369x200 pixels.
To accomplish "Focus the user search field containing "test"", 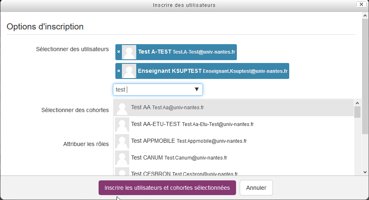I will [151, 90].
